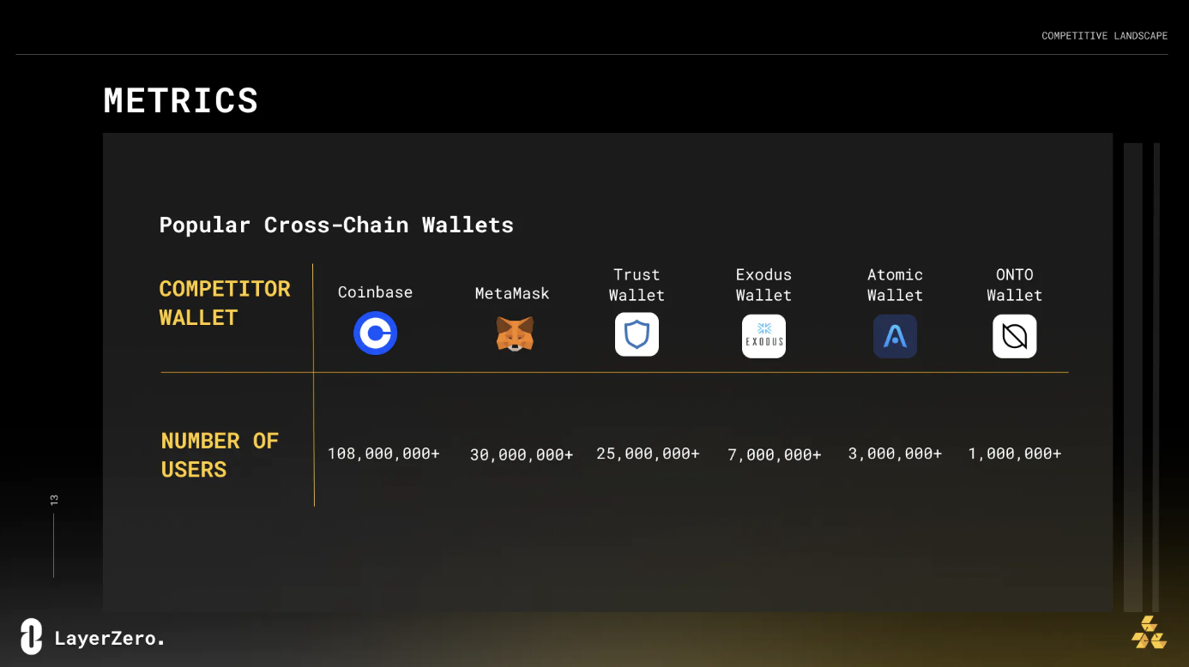Select the 25,000,000+ Trust Wallet figure

[648, 454]
